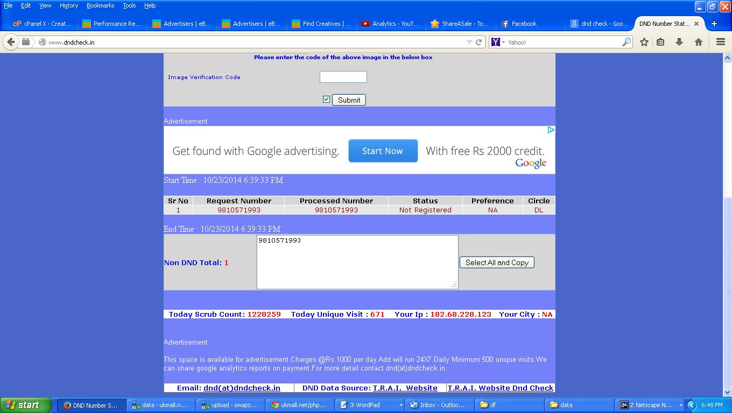
Task: Open the bookmarks list icon
Action: (660, 42)
